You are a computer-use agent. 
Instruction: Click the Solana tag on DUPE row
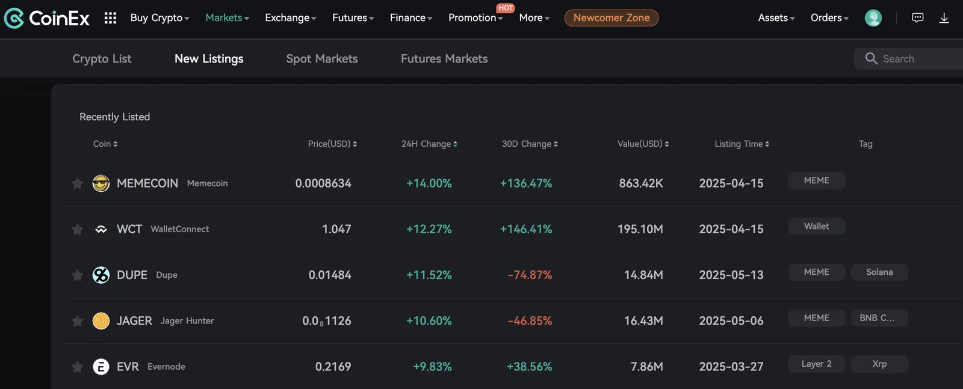(x=879, y=272)
